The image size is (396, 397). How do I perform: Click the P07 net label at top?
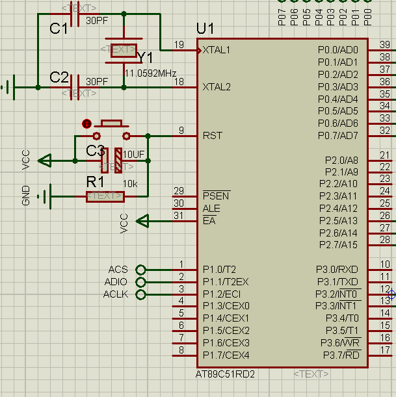click(x=282, y=17)
